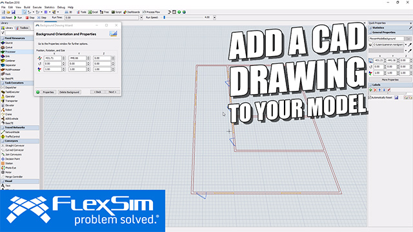
Task: Remove a label with the red X icon
Action: click(375, 90)
